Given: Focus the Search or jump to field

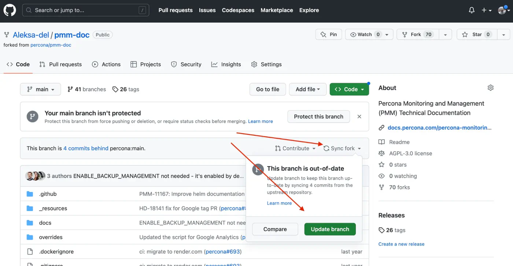Looking at the screenshot, I should tap(86, 10).
